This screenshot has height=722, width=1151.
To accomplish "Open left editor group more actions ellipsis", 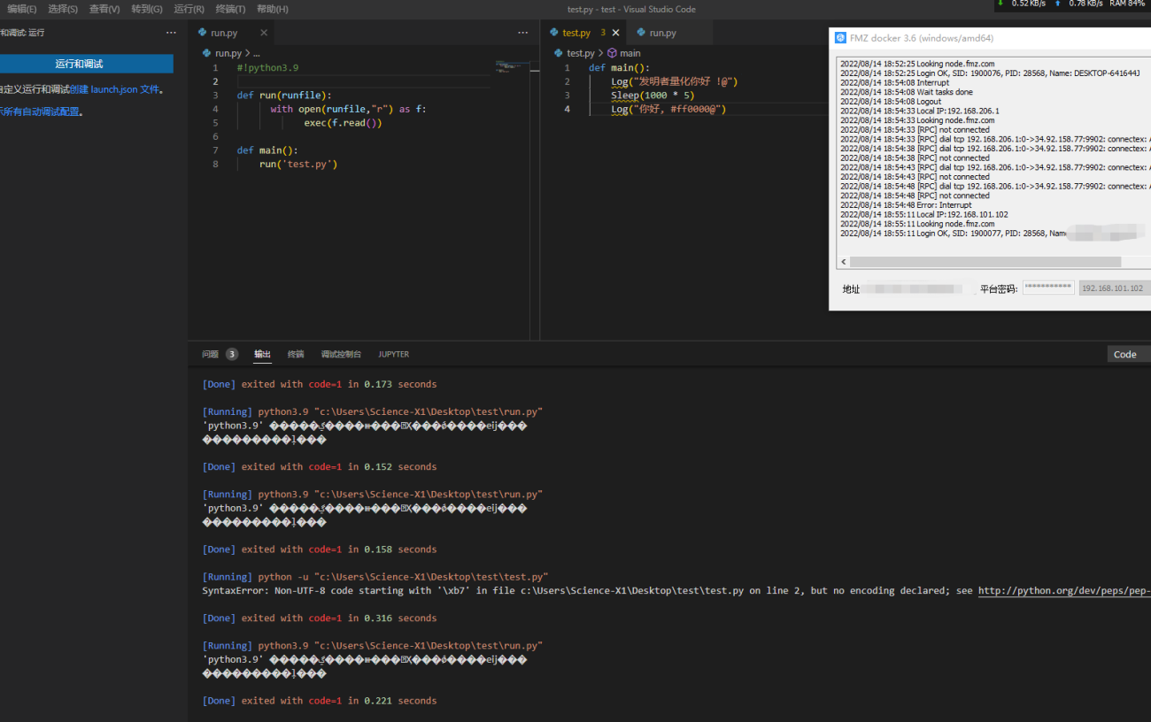I will pos(522,33).
